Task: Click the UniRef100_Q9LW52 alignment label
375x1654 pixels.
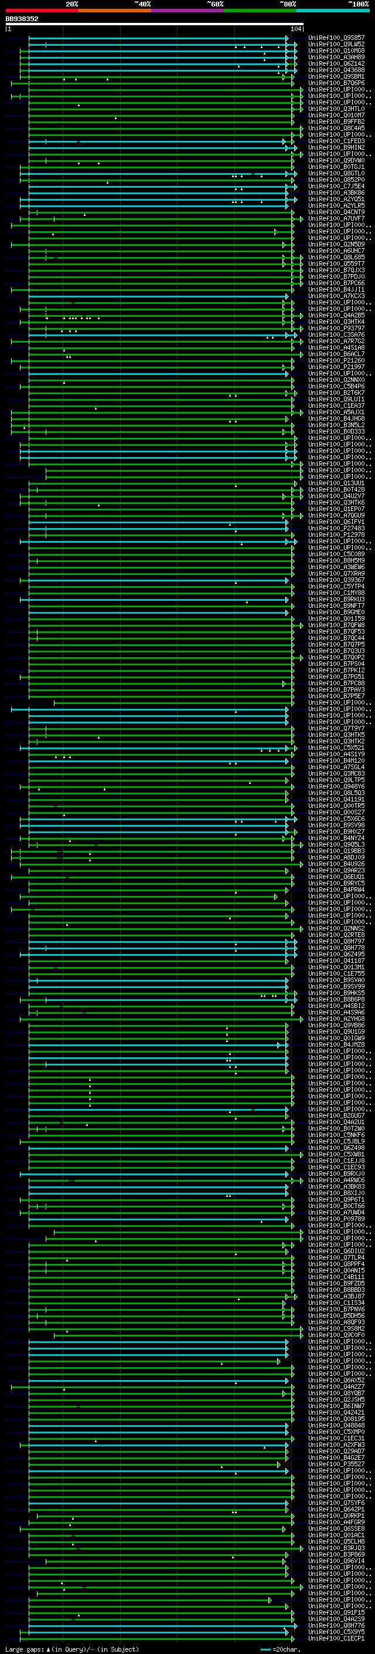Action: coord(336,45)
